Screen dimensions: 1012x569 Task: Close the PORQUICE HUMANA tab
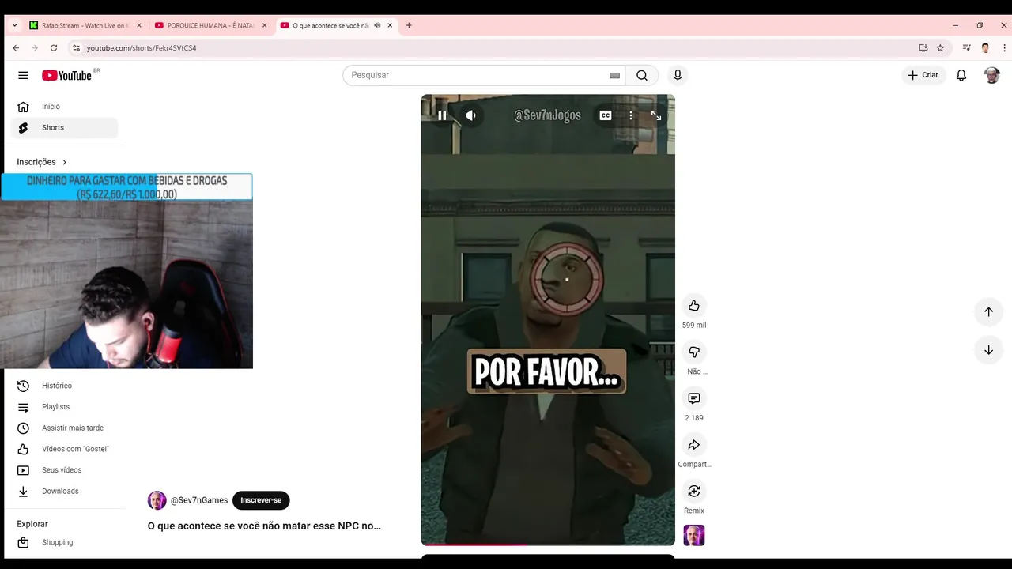(264, 25)
